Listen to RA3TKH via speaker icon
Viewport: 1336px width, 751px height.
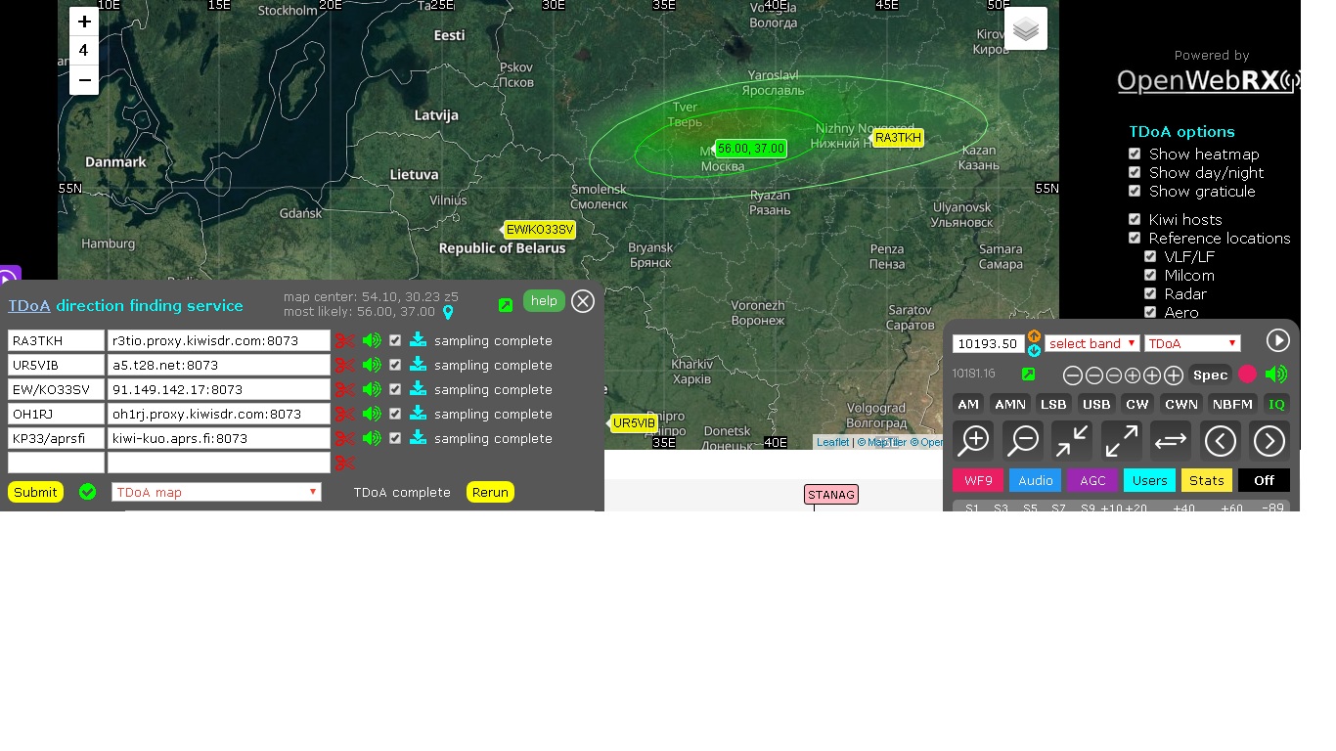pyautogui.click(x=372, y=340)
